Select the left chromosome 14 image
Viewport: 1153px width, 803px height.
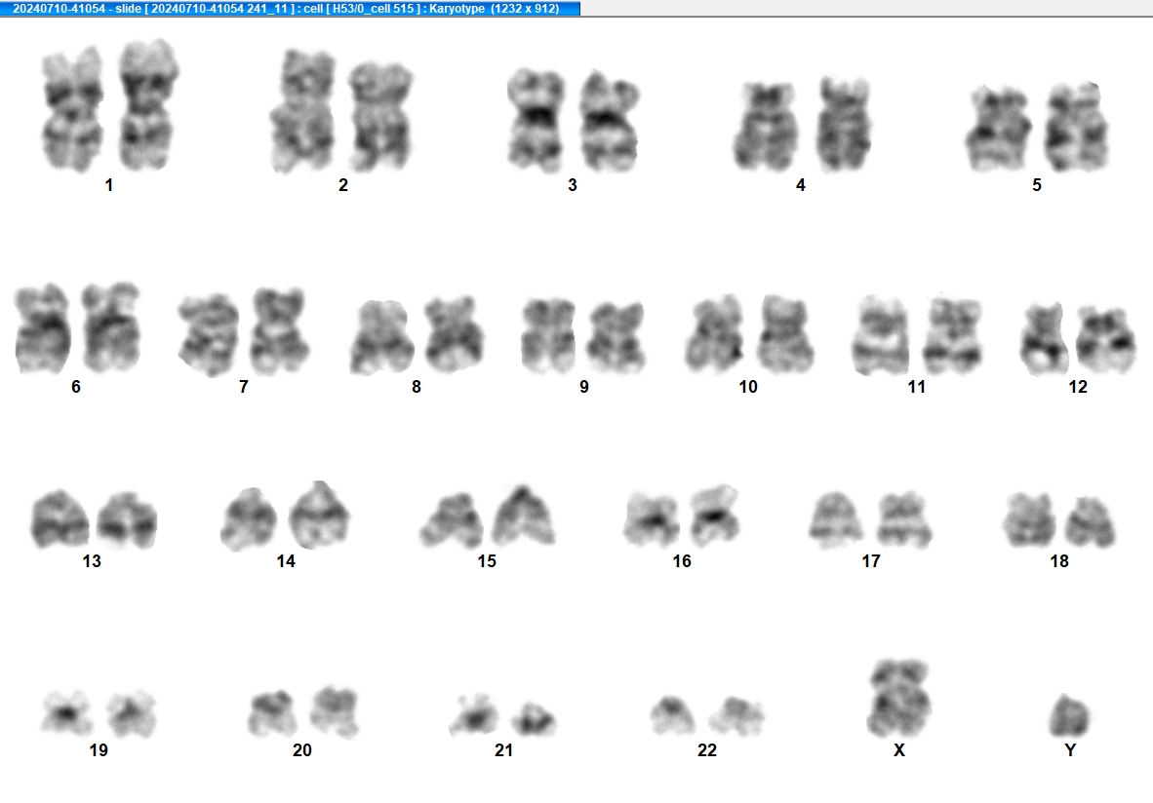pyautogui.click(x=250, y=519)
